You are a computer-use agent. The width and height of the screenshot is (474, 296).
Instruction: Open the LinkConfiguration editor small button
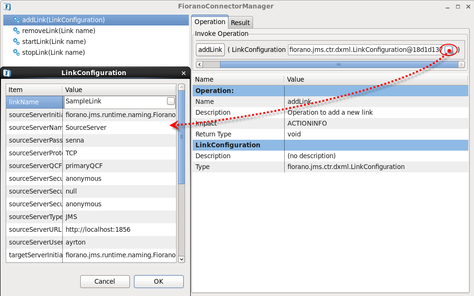coord(449,50)
